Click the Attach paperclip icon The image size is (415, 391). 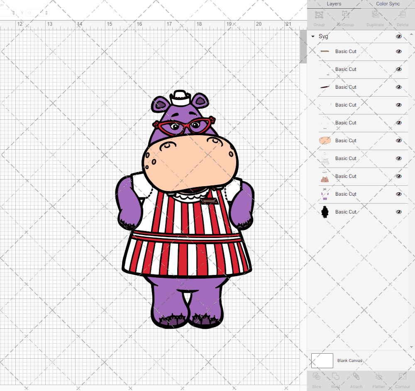(356, 376)
